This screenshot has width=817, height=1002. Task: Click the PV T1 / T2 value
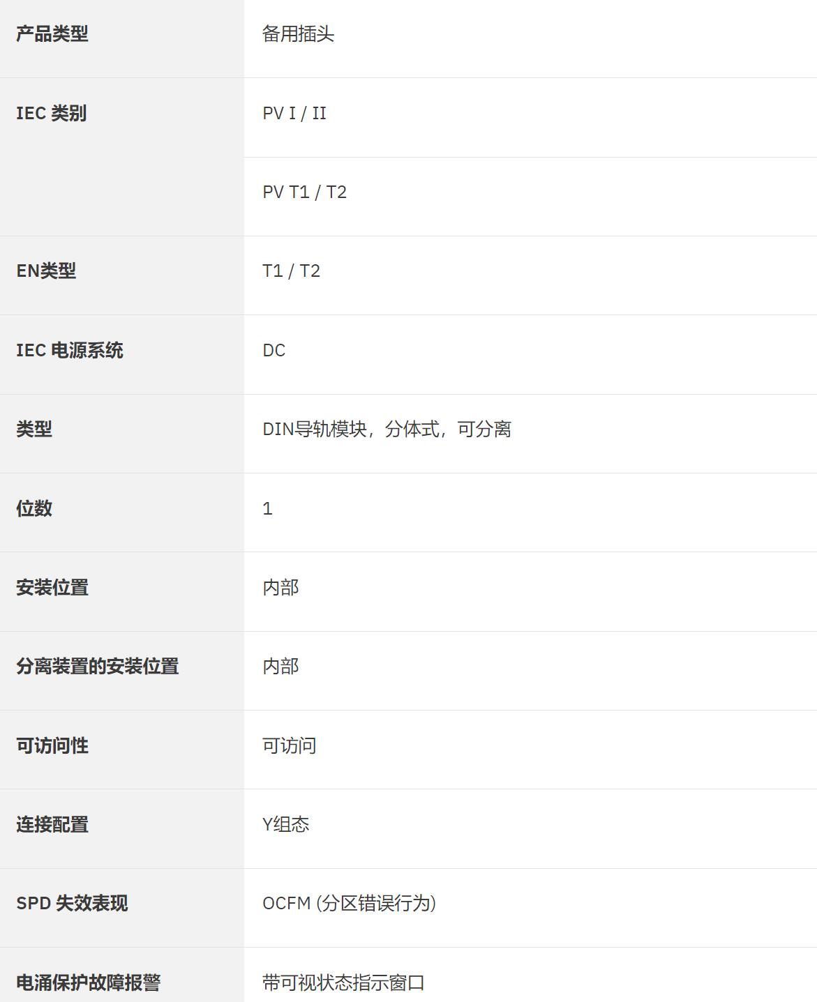[x=304, y=192]
